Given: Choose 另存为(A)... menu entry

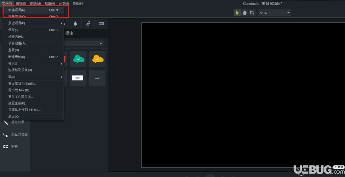Looking at the screenshot, I should point(33,36).
